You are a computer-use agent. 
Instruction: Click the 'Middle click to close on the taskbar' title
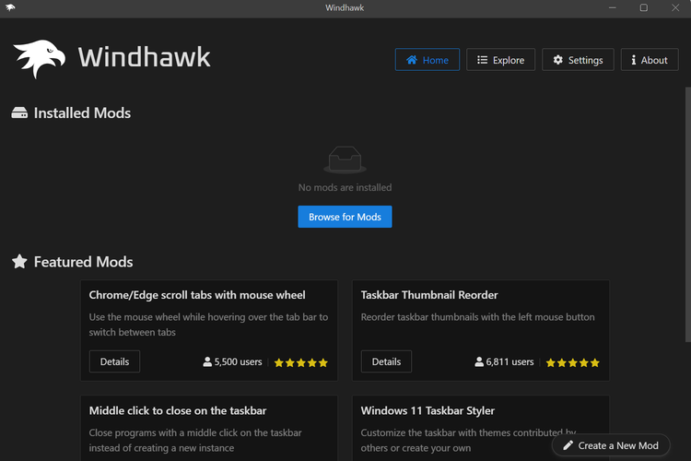click(x=178, y=410)
